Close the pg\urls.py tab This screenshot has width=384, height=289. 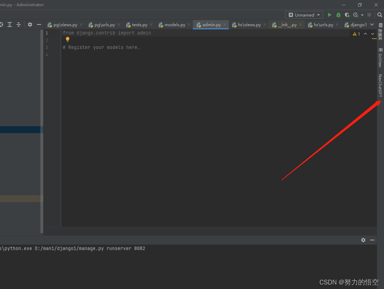tap(119, 24)
